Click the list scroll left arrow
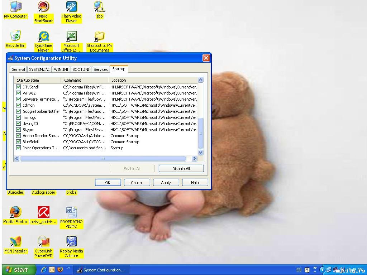 pos(16,159)
